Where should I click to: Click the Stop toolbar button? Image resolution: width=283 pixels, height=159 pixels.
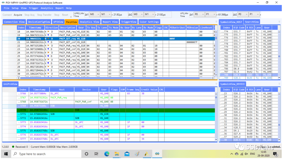(57, 15)
